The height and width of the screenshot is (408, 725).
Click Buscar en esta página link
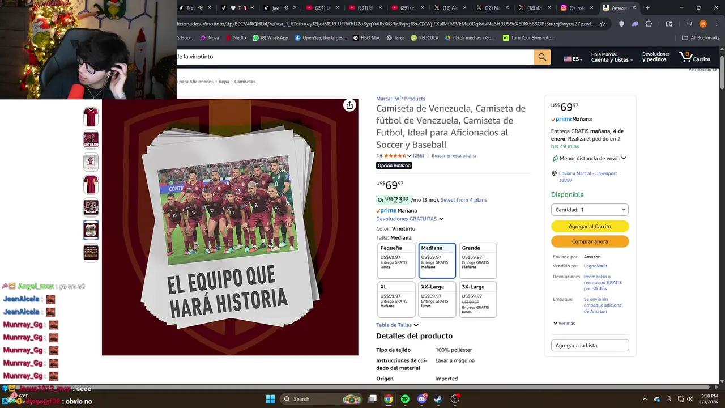[x=454, y=156]
